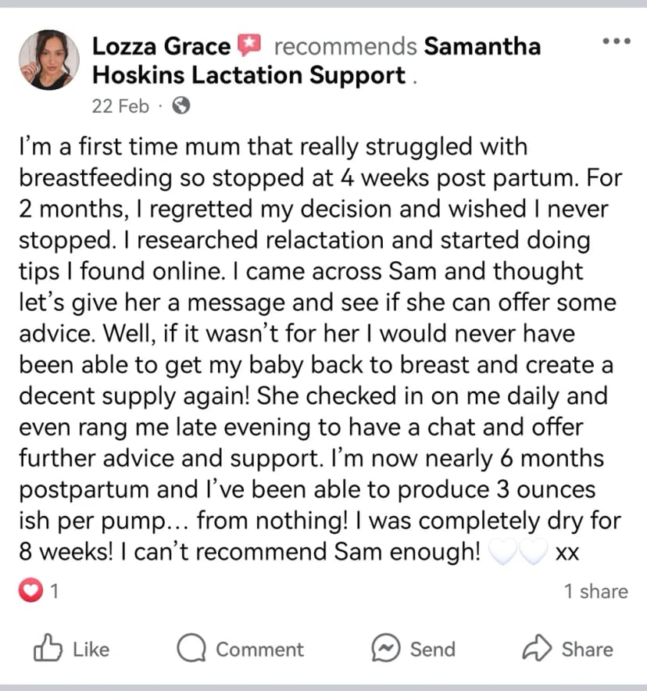Click the arrow Share icon
647x691 pixels.
[537, 648]
